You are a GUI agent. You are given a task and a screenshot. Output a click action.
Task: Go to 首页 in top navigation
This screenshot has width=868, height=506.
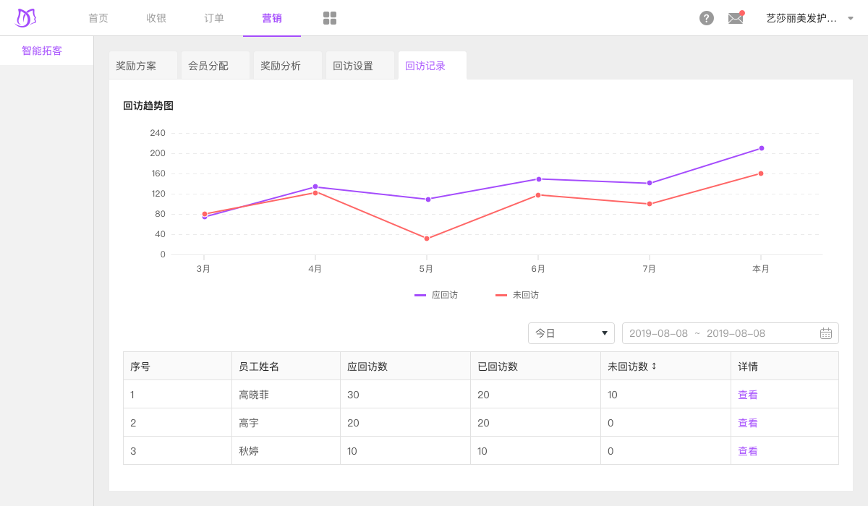coord(98,18)
